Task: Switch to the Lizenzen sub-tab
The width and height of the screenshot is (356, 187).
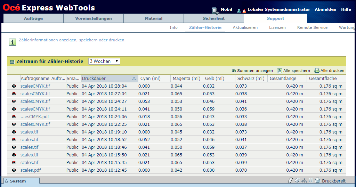Action: 277,27
